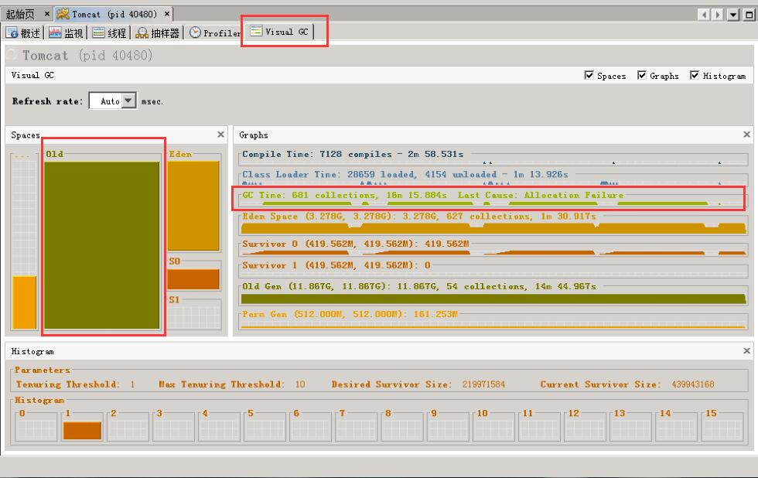758x478 pixels.
Task: Switch to the Profiler tab
Action: coord(215,33)
